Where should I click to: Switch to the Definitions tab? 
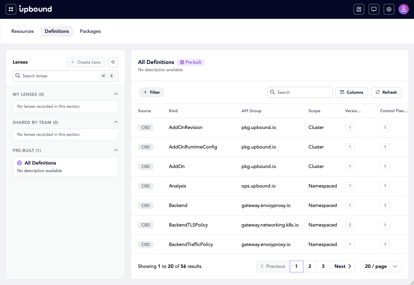tap(57, 31)
